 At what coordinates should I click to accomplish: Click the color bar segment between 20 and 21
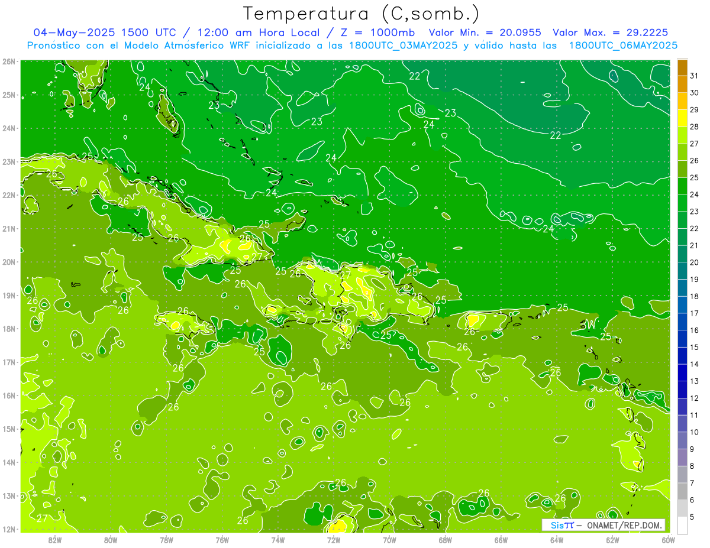tap(682, 254)
